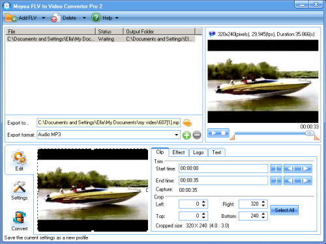Open the Help question mark icon

(96, 18)
